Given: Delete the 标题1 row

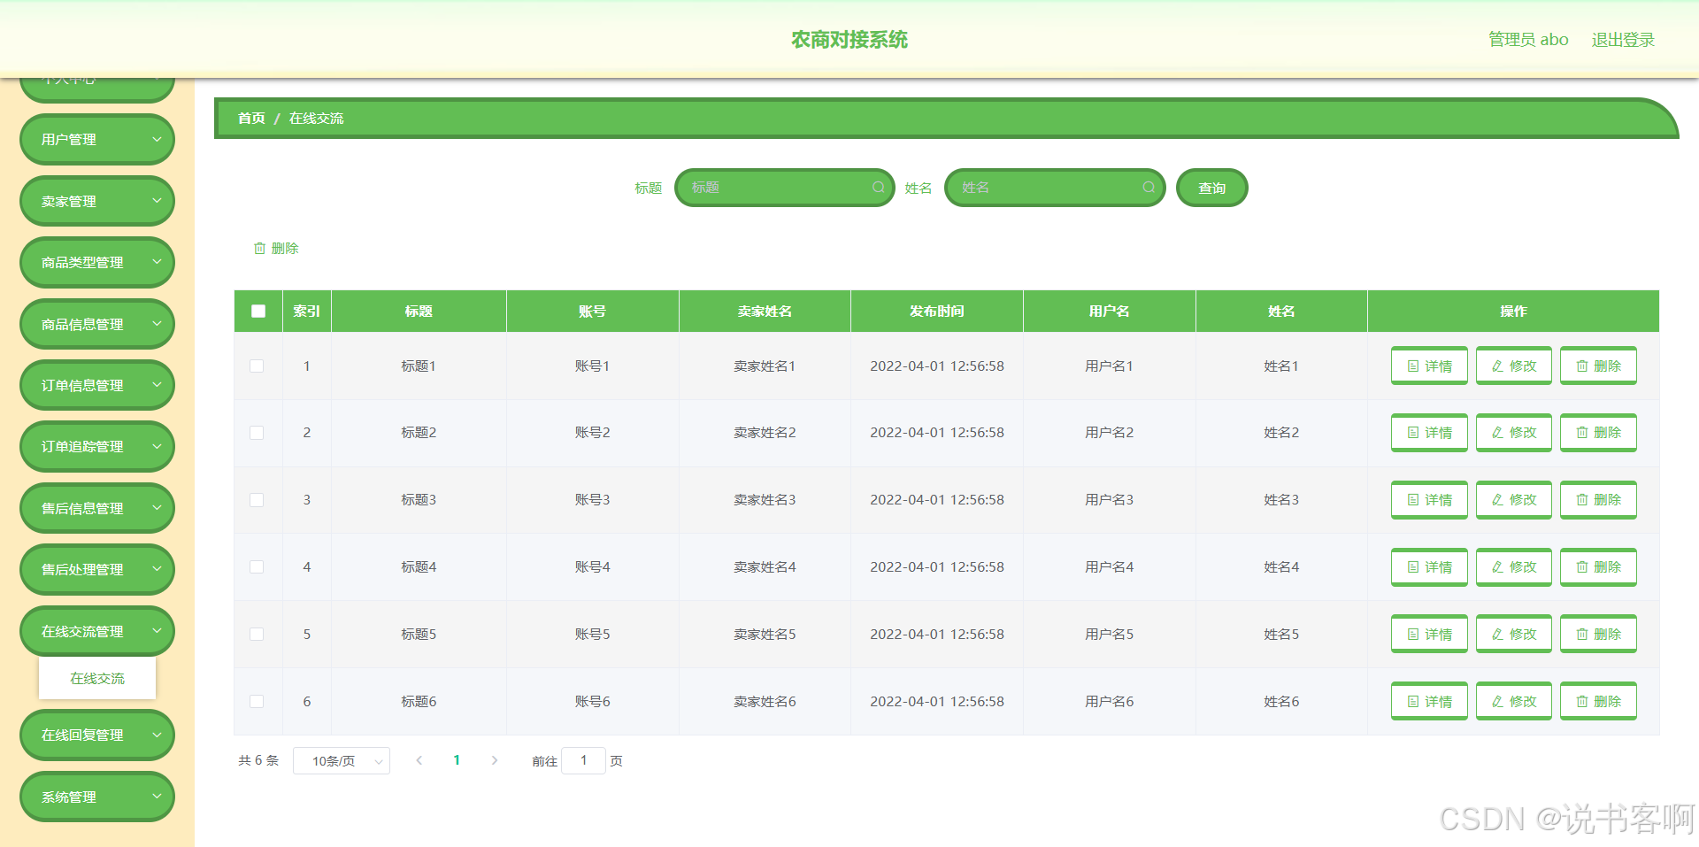Looking at the screenshot, I should [1598, 366].
